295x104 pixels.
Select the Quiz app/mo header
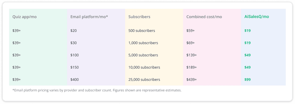pyautogui.click(x=25, y=17)
